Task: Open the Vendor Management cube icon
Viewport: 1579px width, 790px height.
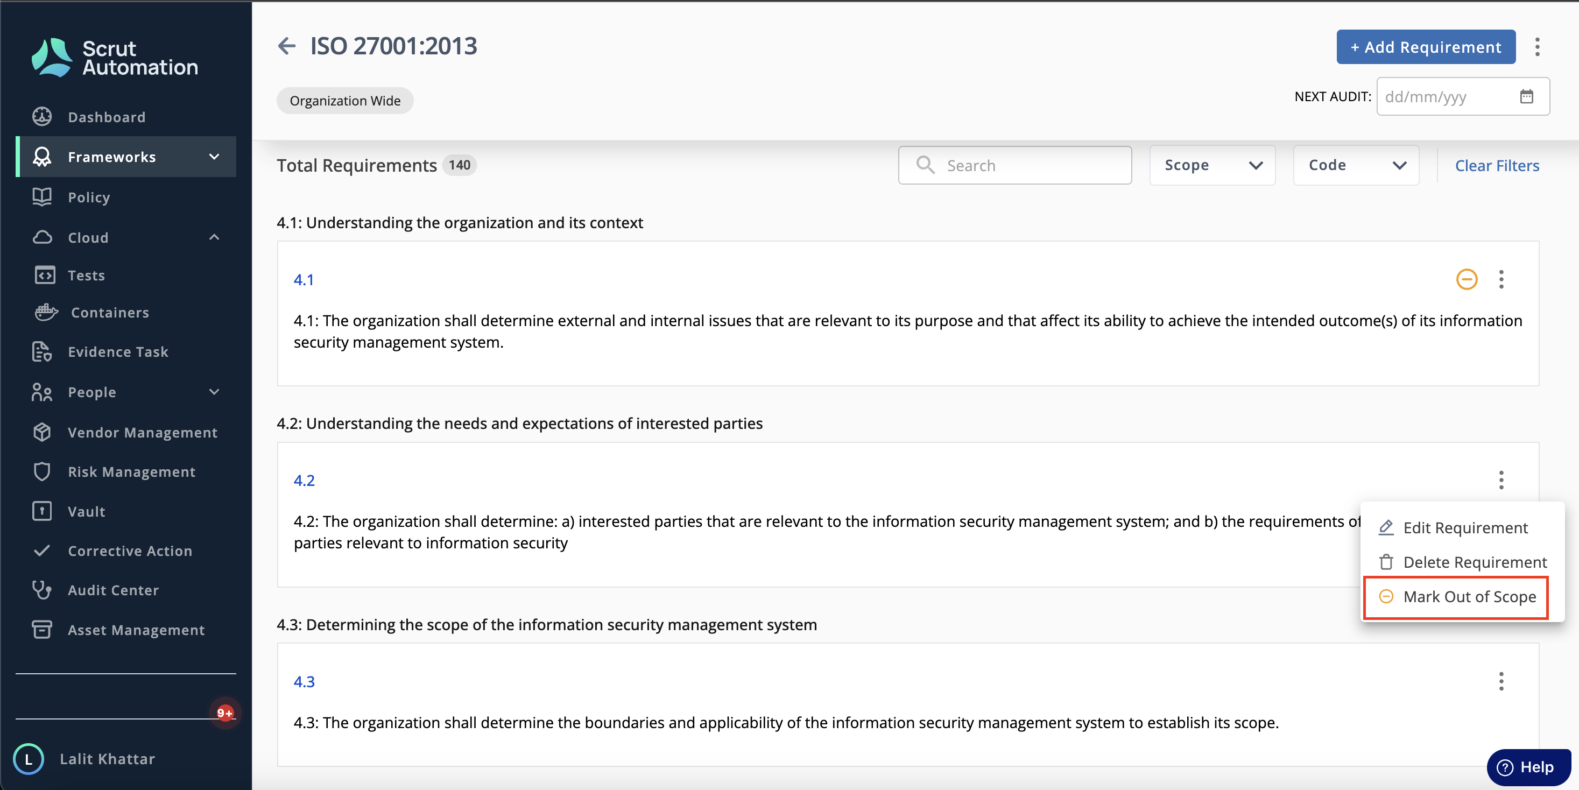Action: point(41,432)
